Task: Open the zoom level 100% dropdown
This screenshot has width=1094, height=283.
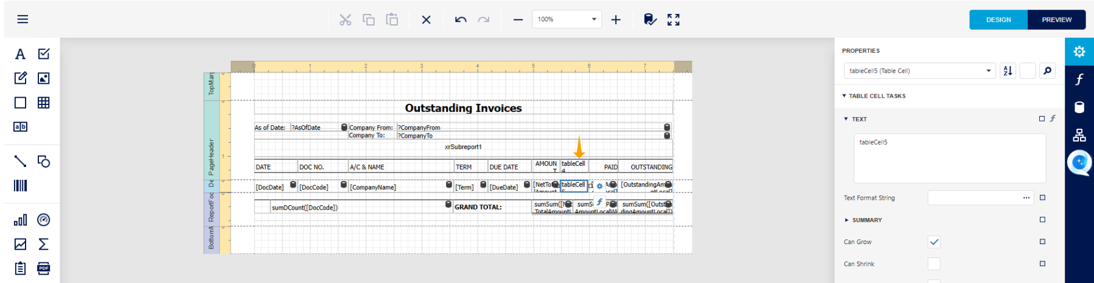Action: pos(566,19)
